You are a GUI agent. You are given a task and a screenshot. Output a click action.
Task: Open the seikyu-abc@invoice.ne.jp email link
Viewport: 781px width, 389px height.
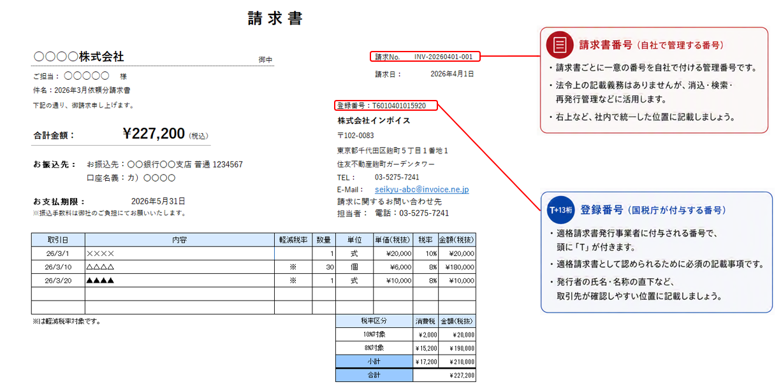pyautogui.click(x=421, y=190)
